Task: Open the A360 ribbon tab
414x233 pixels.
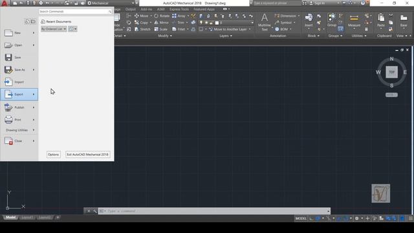Action: click(x=160, y=9)
